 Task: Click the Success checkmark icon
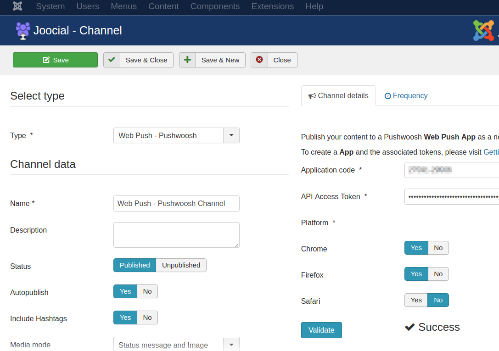(410, 327)
